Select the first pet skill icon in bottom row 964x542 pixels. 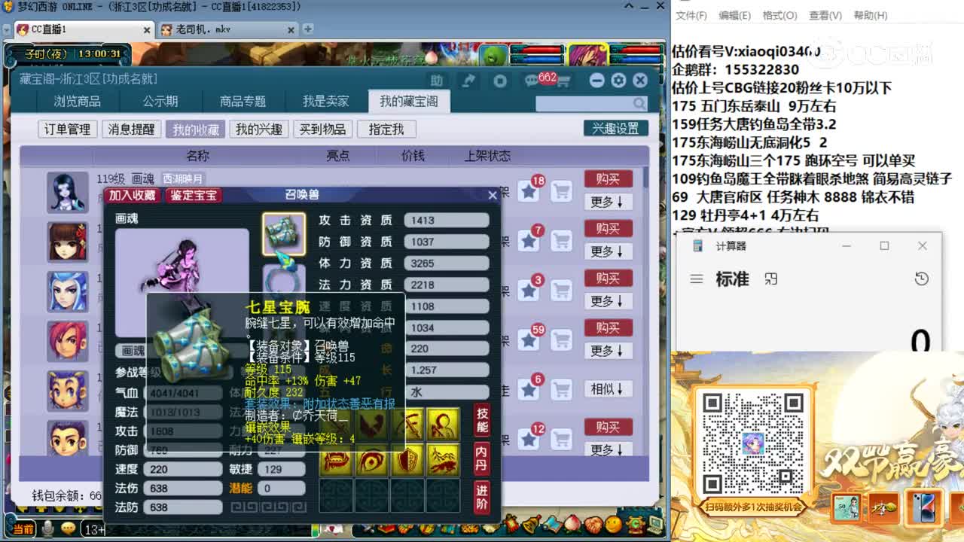click(x=336, y=460)
